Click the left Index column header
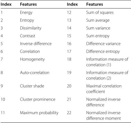 click(x=6, y=4)
